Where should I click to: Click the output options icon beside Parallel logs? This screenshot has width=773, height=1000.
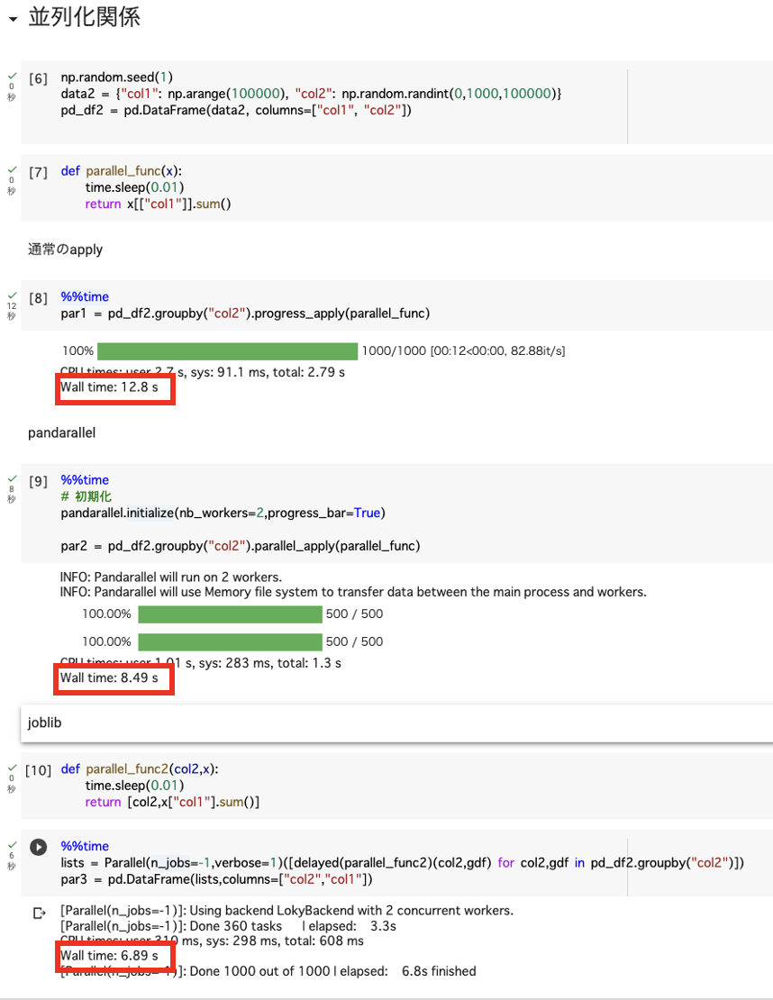pyautogui.click(x=39, y=913)
